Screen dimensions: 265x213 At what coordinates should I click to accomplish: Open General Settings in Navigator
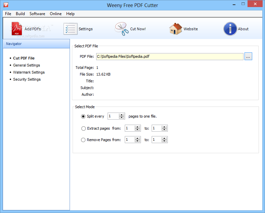[x=27, y=65]
